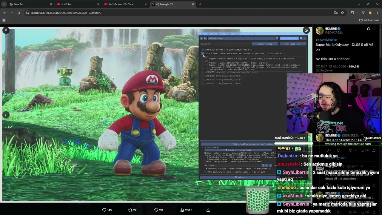The height and width of the screenshot is (215, 382).
Task: Switch to the New Tab tab
Action: pyautogui.click(x=31, y=4)
